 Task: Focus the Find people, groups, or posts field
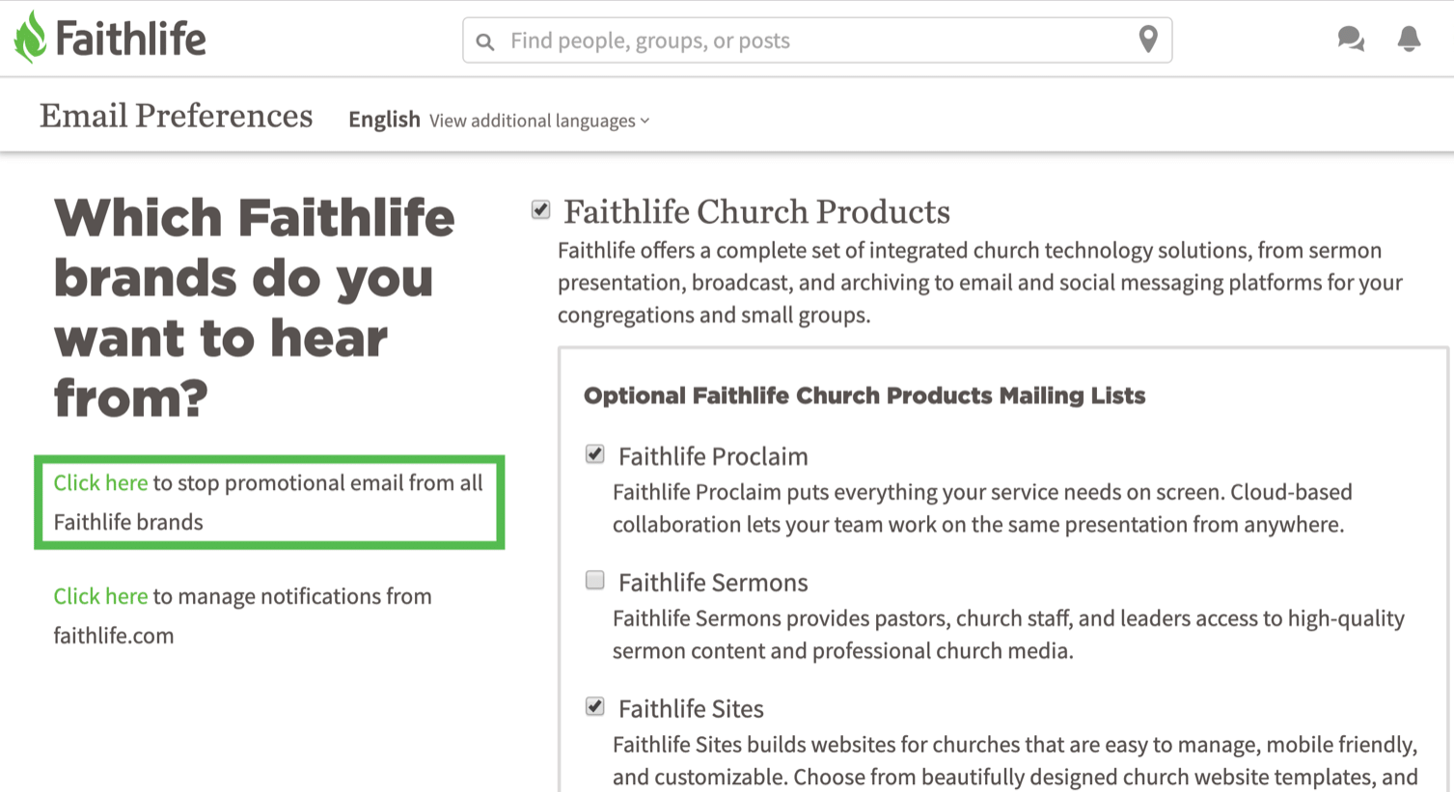tap(817, 41)
